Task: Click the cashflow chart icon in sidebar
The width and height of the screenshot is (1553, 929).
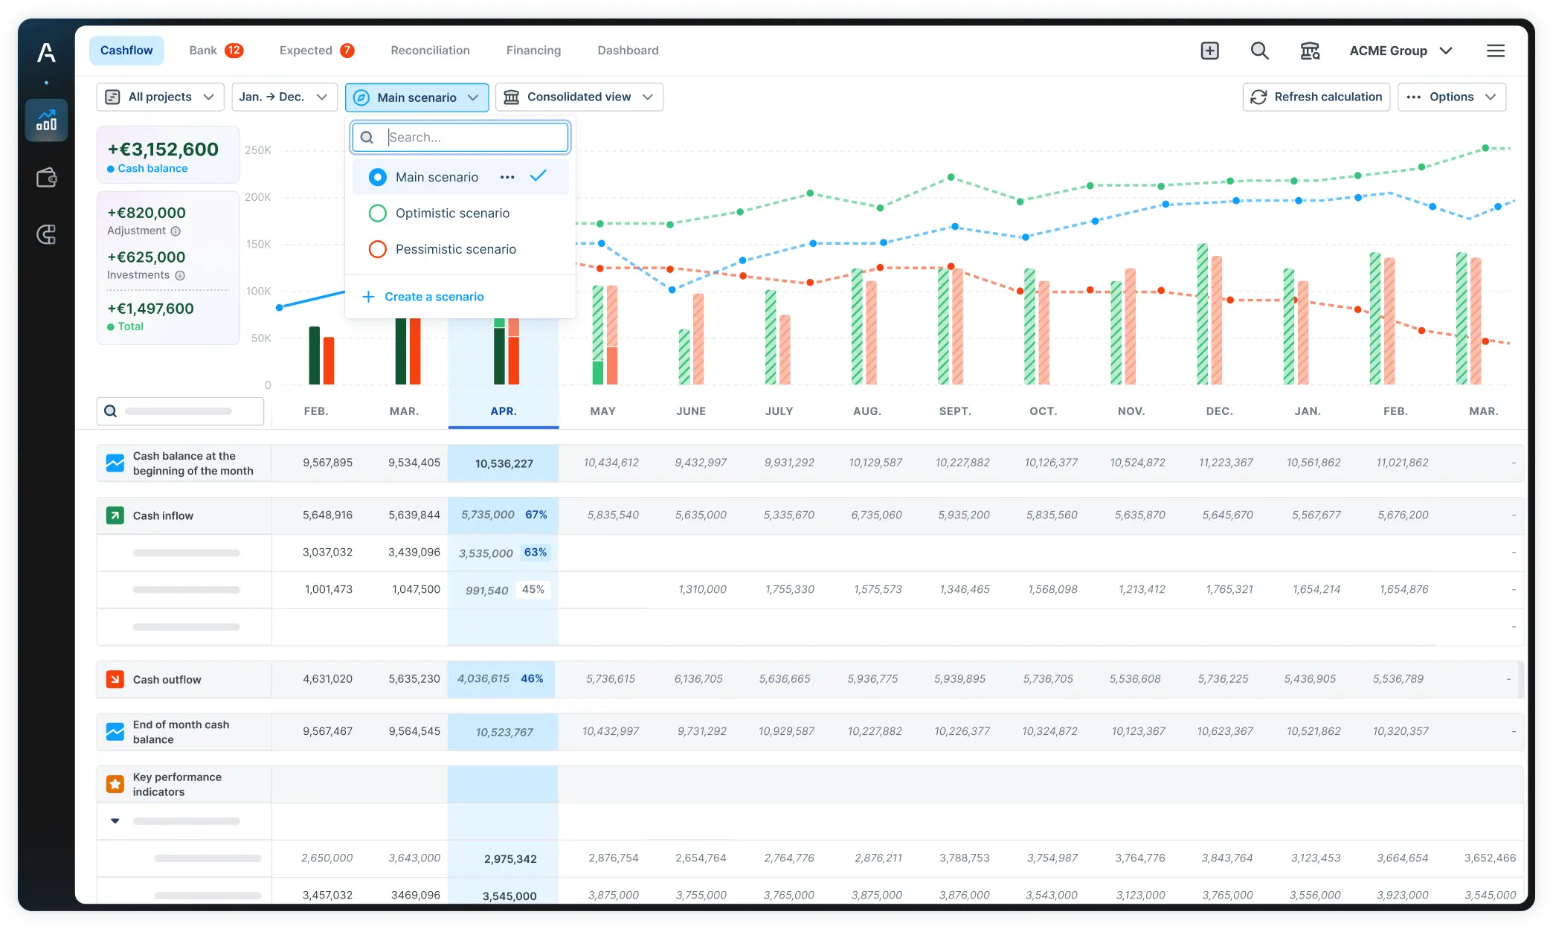Action: coord(46,120)
